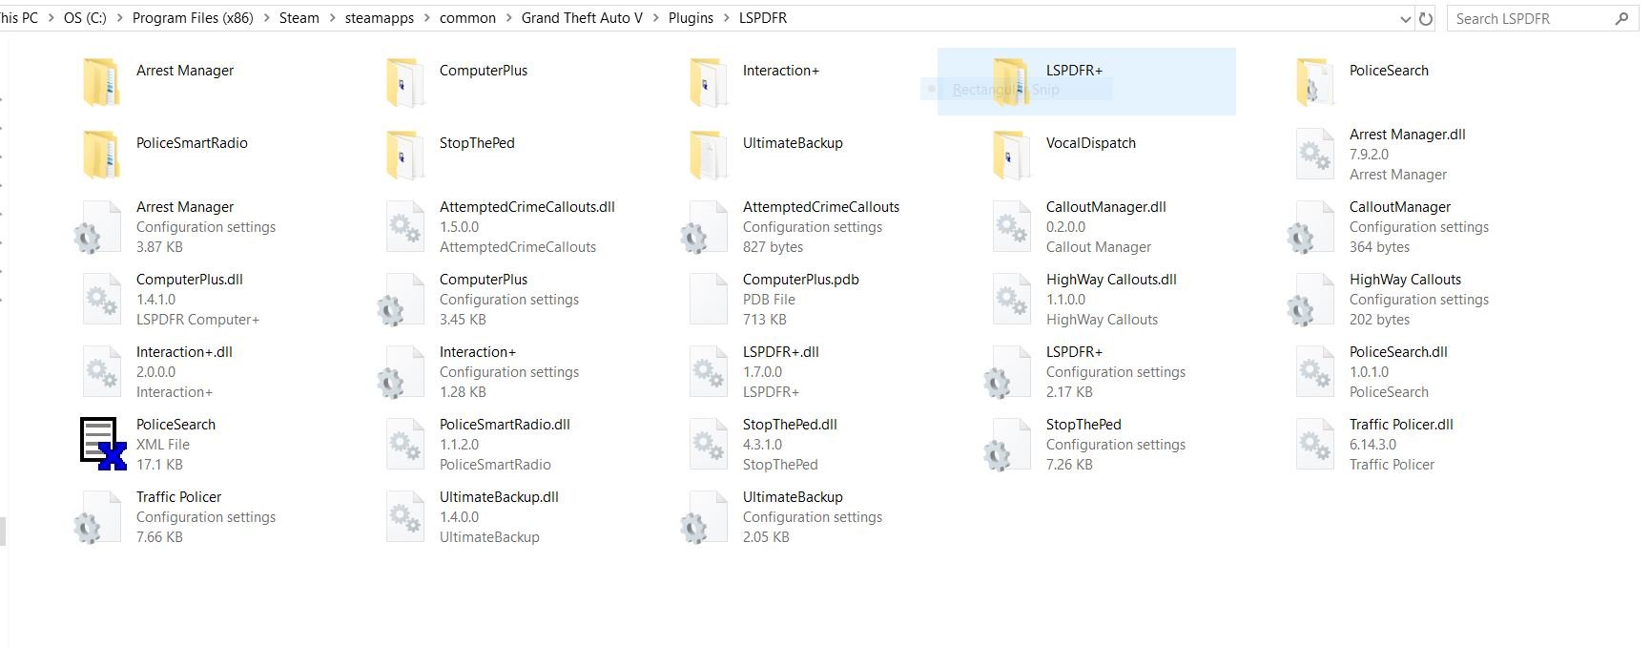Select the ComputerPlus.pdb file icon

pos(708,299)
